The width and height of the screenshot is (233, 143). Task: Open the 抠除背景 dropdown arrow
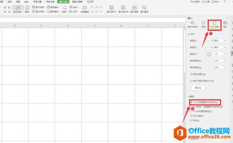point(23,12)
